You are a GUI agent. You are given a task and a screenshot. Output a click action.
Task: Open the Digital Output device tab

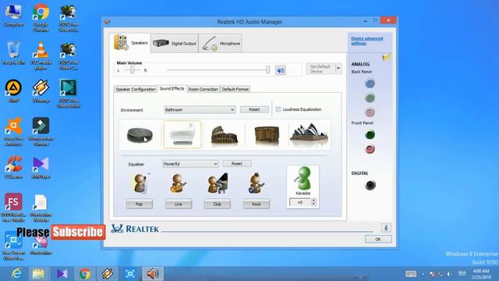(175, 44)
